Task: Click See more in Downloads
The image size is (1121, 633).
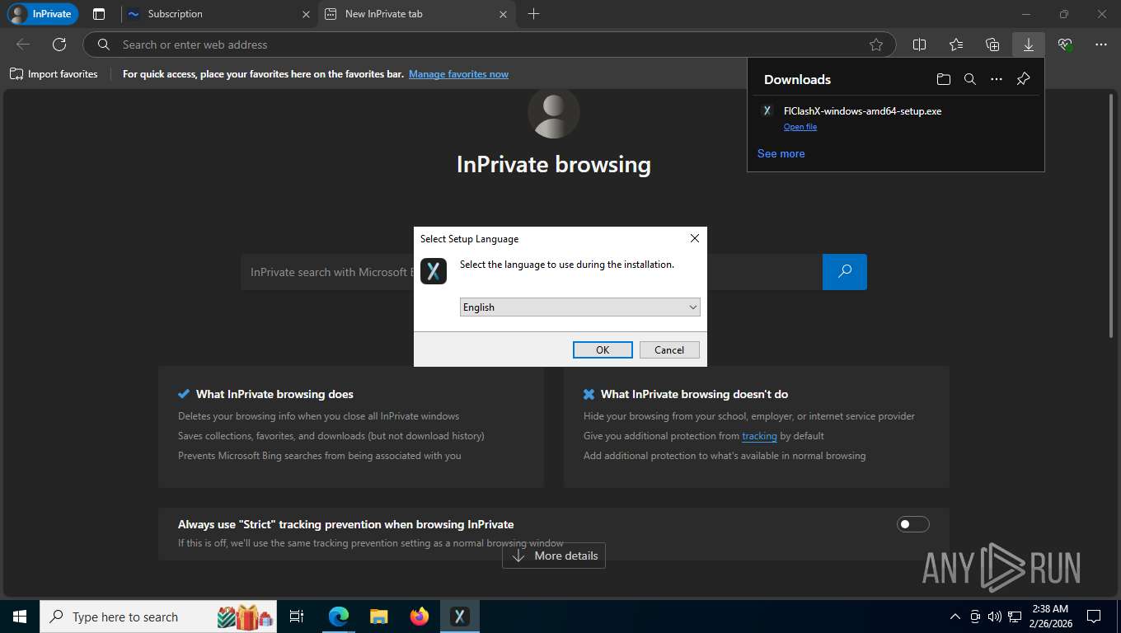Action: 781,153
